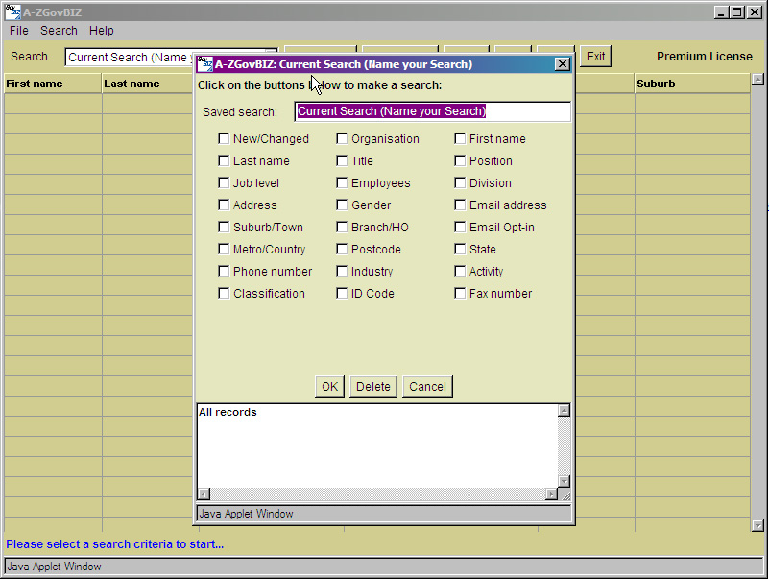Click the results table scroll up arrow
Screen dimensions: 769x579
pos(757,79)
